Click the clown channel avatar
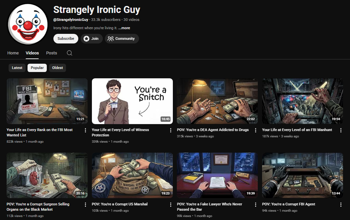350x220 pixels. click(x=28, y=24)
